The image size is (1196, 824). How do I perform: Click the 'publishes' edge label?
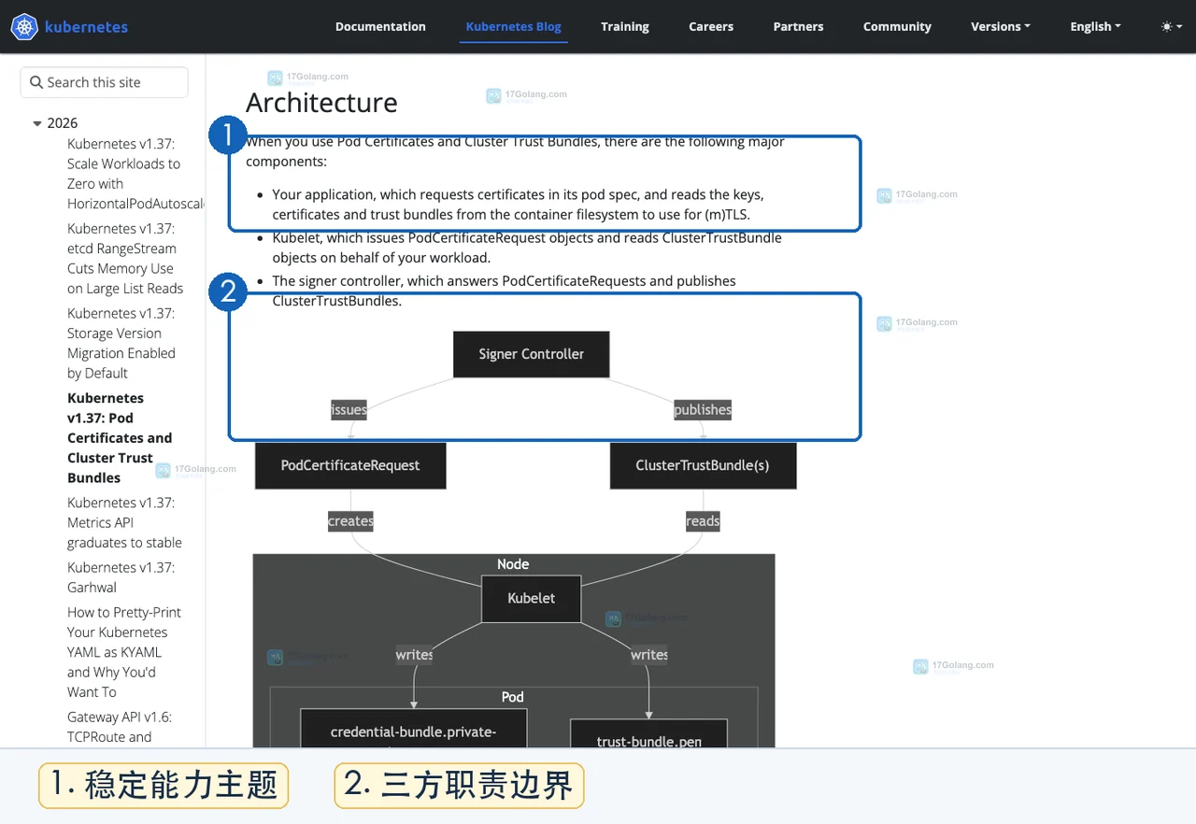pos(703,409)
